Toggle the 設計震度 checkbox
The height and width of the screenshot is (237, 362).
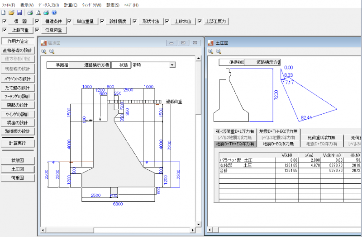(102, 21)
